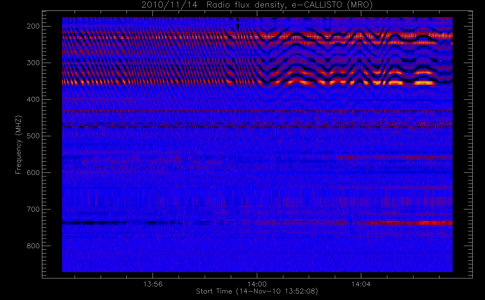Click the 500 frequency tick label
485x300 pixels.
(33, 136)
